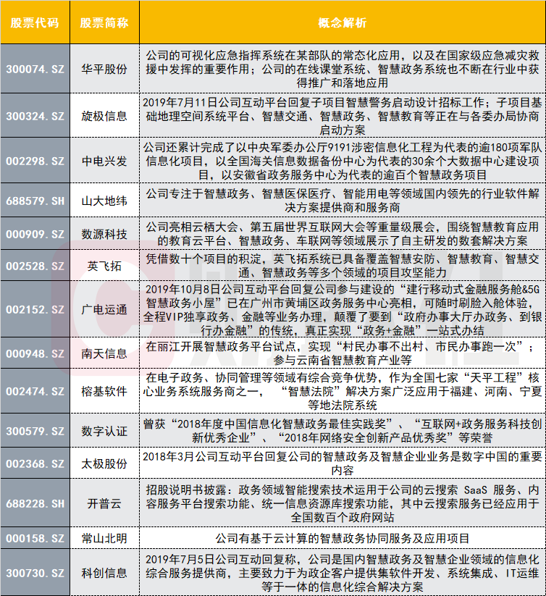Click the 太极股份 concept description cell

[x=343, y=463]
